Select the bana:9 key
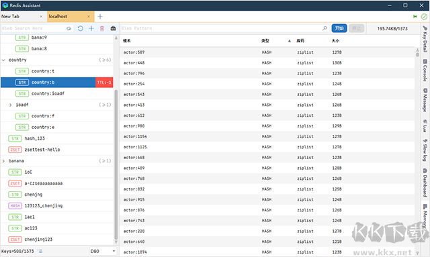This screenshot has height=257, width=430. [x=56, y=38]
